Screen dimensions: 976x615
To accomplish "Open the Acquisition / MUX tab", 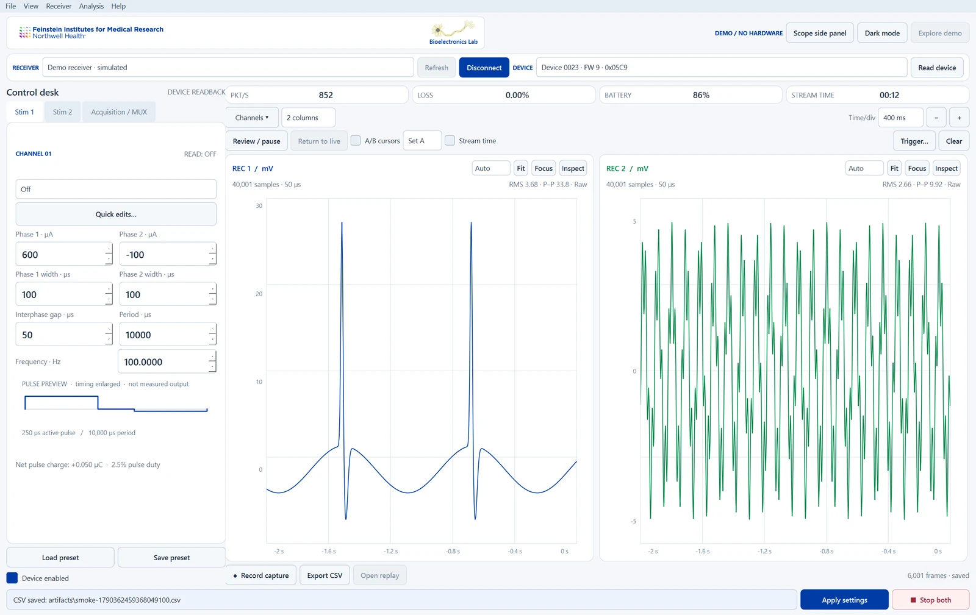I will (119, 112).
